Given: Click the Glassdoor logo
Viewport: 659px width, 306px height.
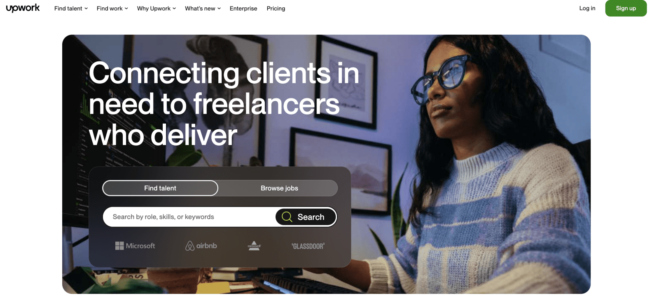Looking at the screenshot, I should [308, 246].
